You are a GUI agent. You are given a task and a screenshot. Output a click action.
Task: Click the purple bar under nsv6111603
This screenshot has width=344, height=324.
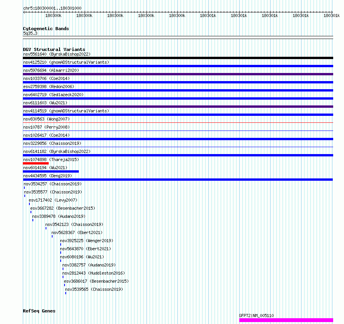[178, 107]
